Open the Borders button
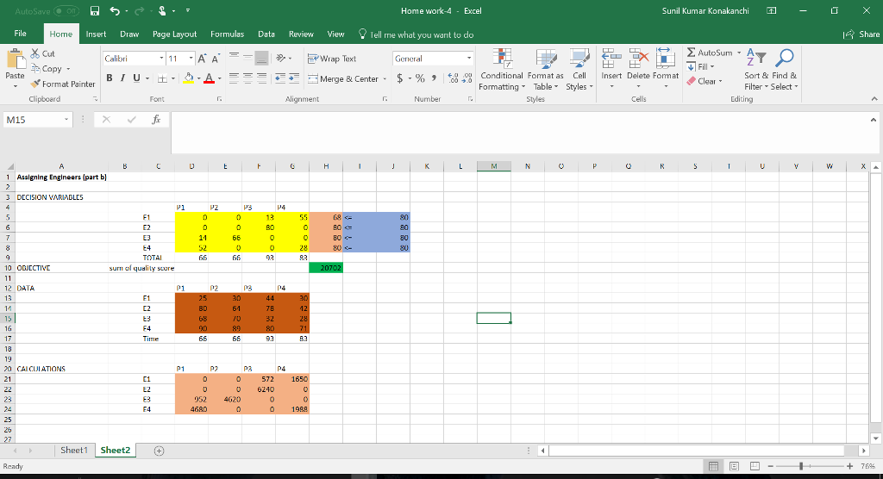The image size is (883, 479). (x=162, y=78)
